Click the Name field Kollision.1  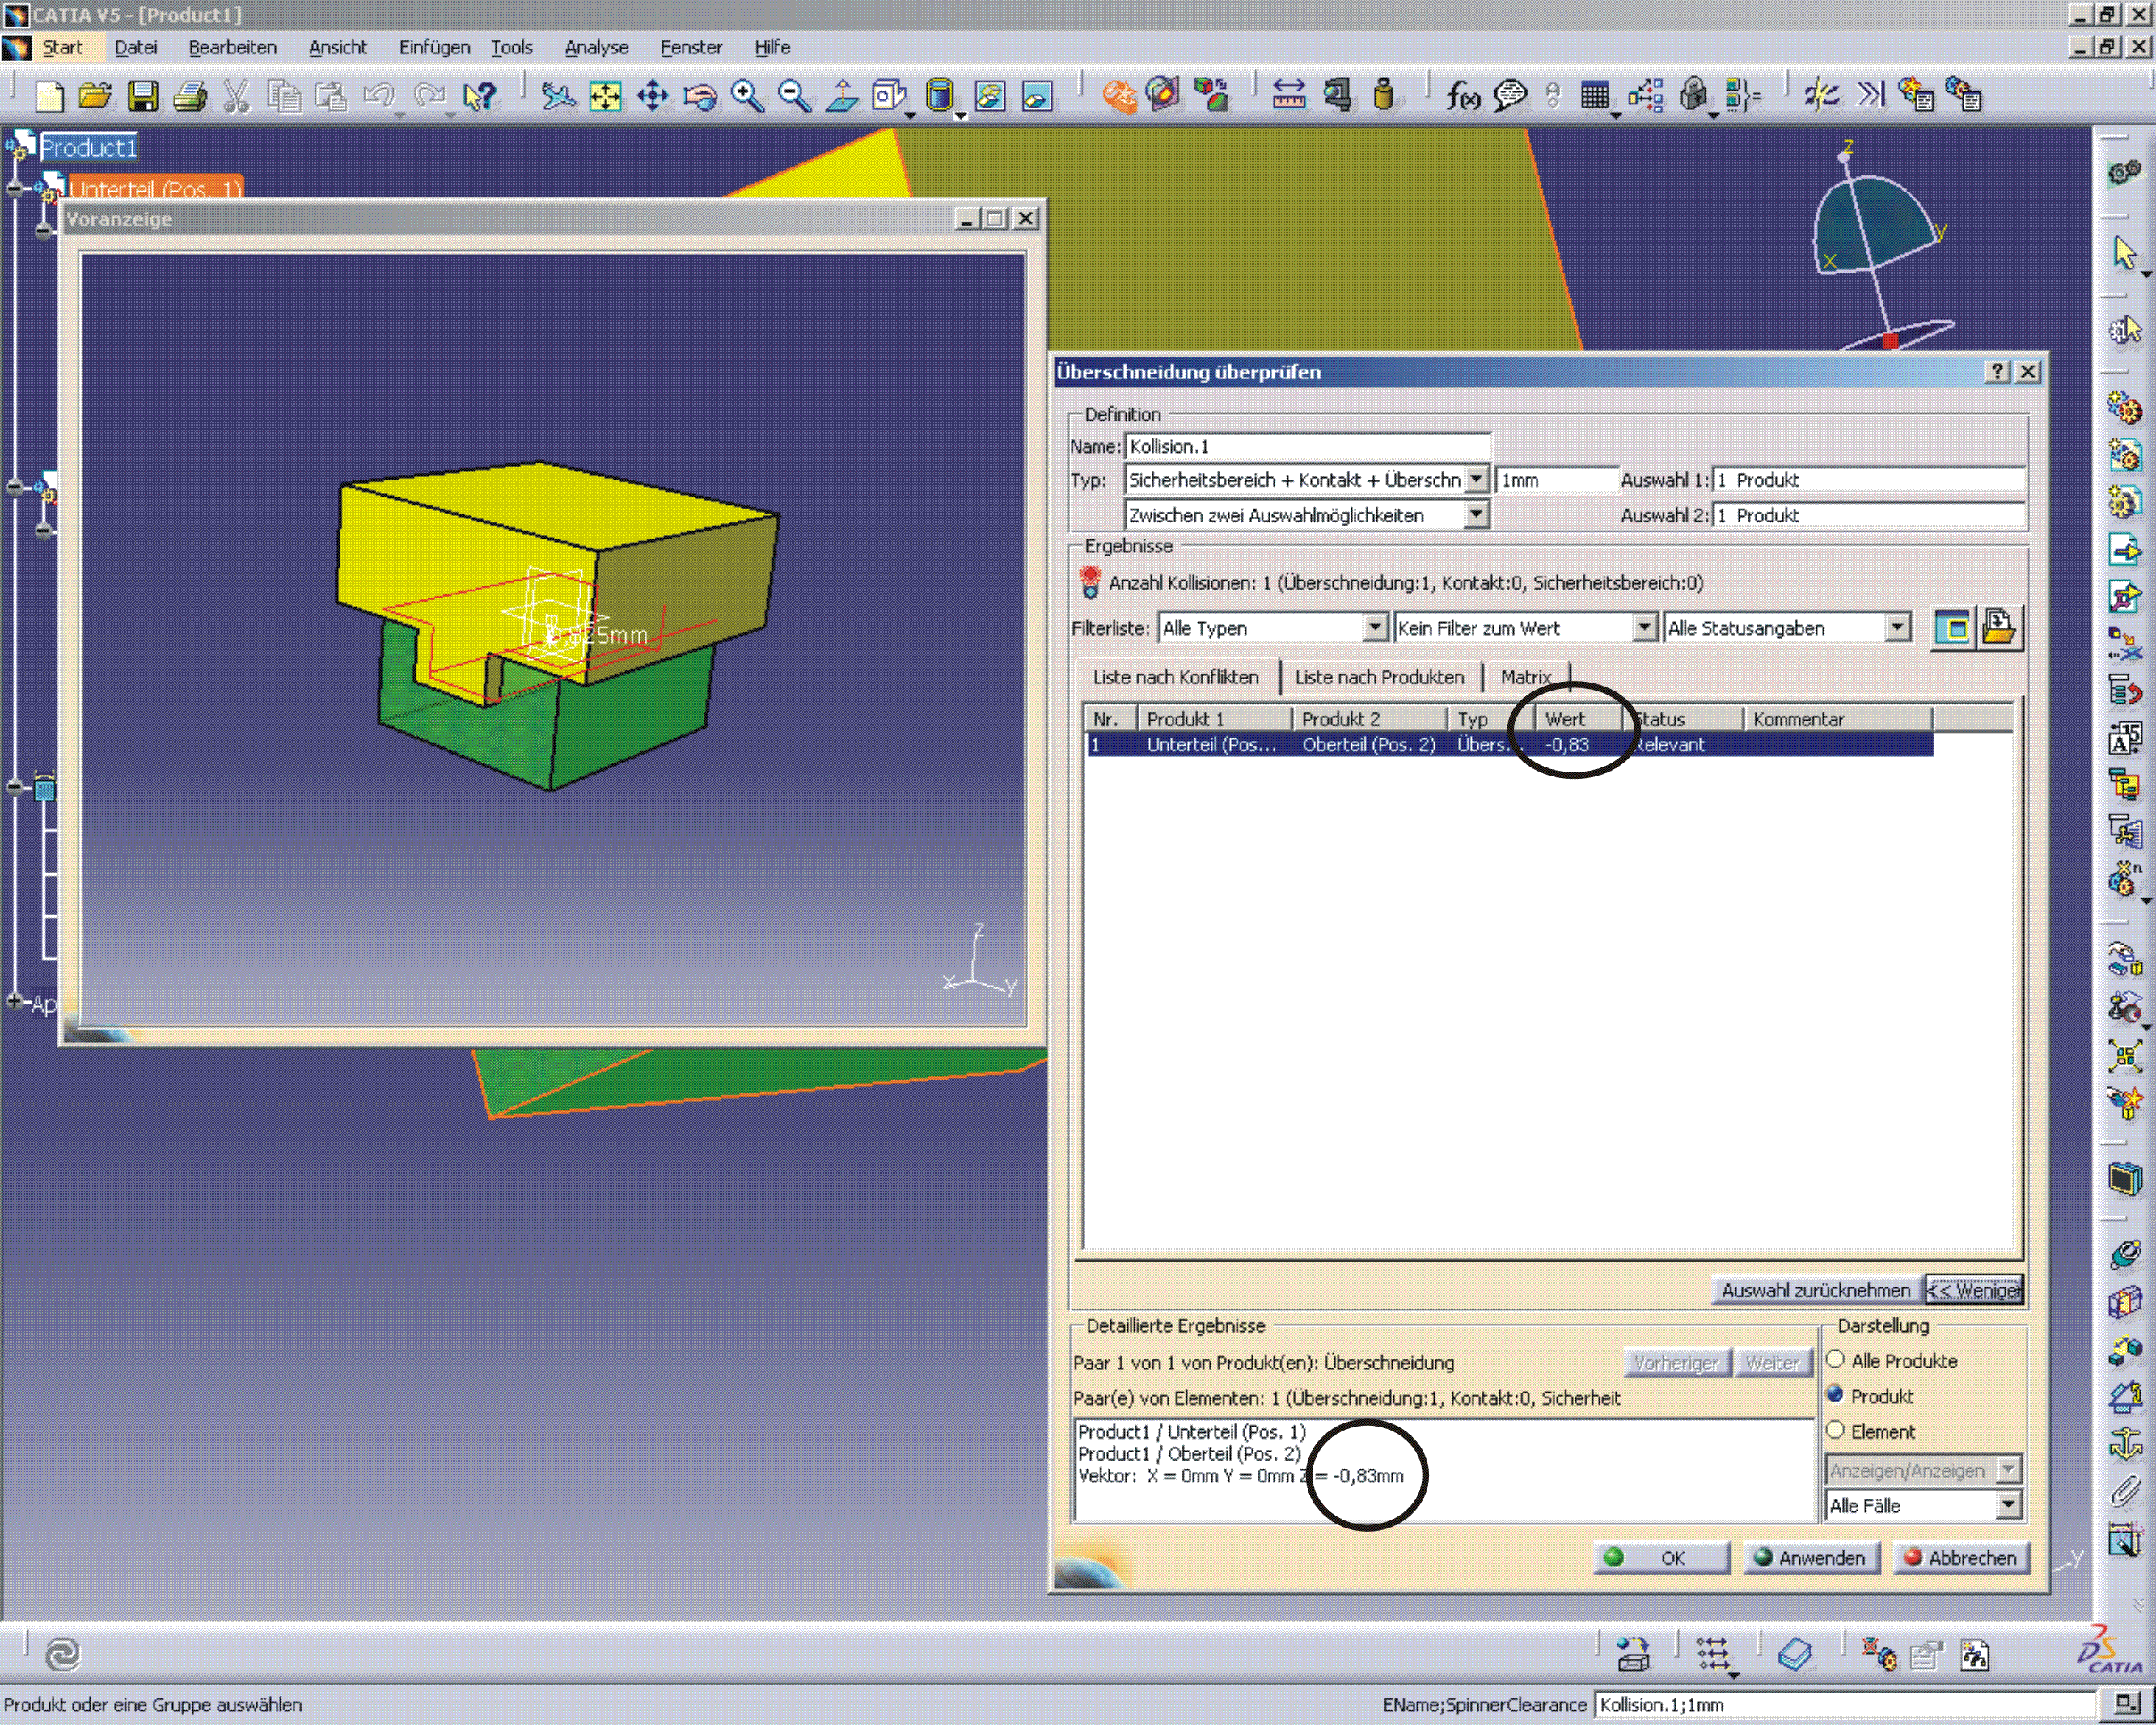coord(1308,446)
